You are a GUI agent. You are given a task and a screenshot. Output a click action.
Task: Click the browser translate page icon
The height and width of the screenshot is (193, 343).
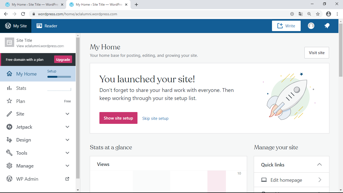[301, 14]
